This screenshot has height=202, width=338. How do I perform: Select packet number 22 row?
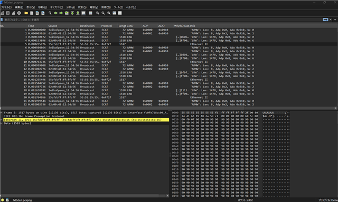(168, 104)
